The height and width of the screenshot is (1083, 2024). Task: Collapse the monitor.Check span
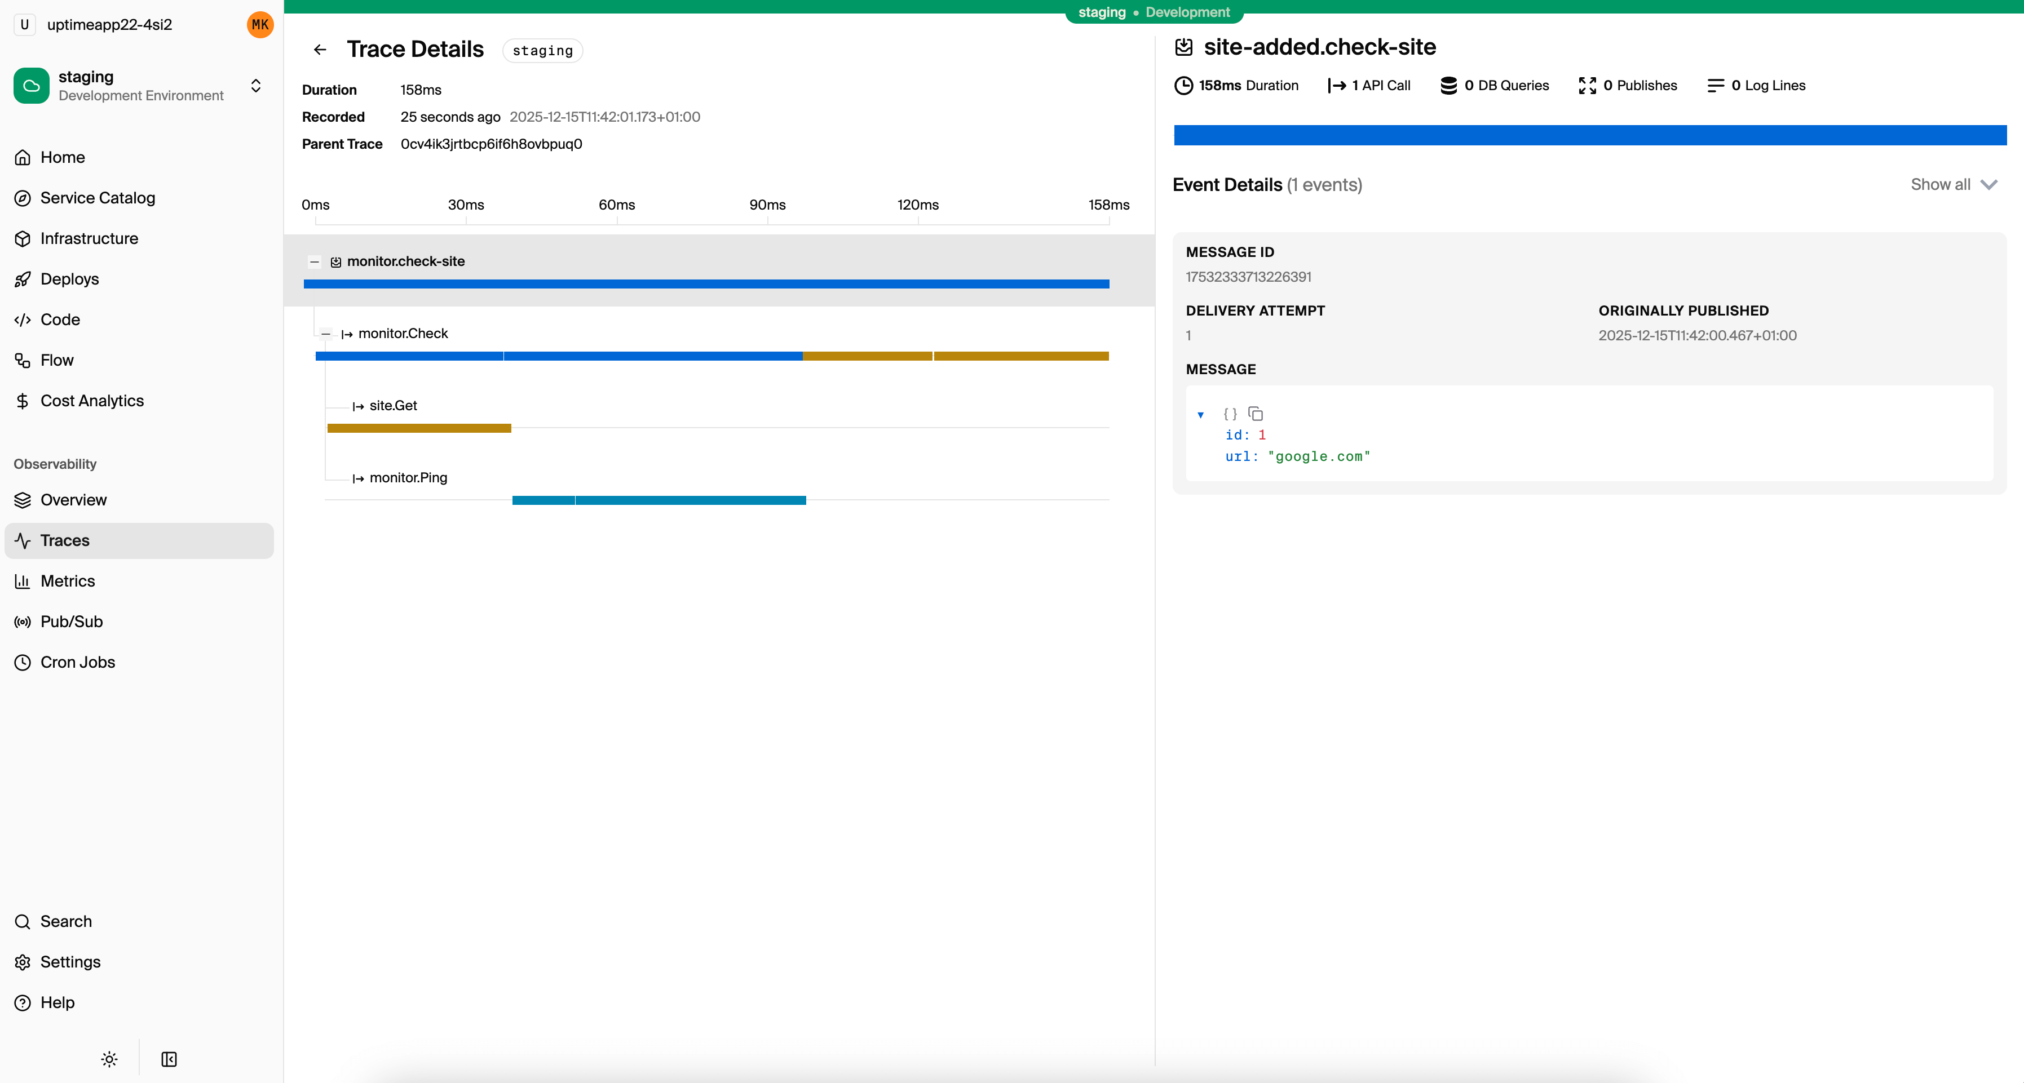coord(325,334)
